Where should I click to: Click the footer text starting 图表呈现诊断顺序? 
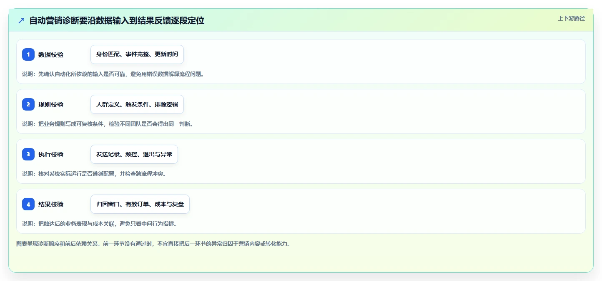point(153,244)
